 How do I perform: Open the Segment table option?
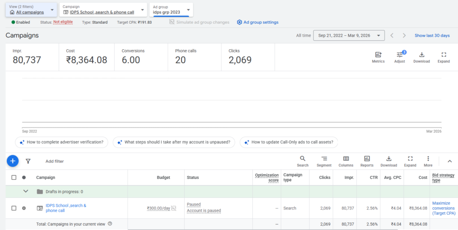pyautogui.click(x=324, y=161)
